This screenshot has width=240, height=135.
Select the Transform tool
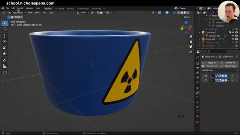tap(5, 53)
